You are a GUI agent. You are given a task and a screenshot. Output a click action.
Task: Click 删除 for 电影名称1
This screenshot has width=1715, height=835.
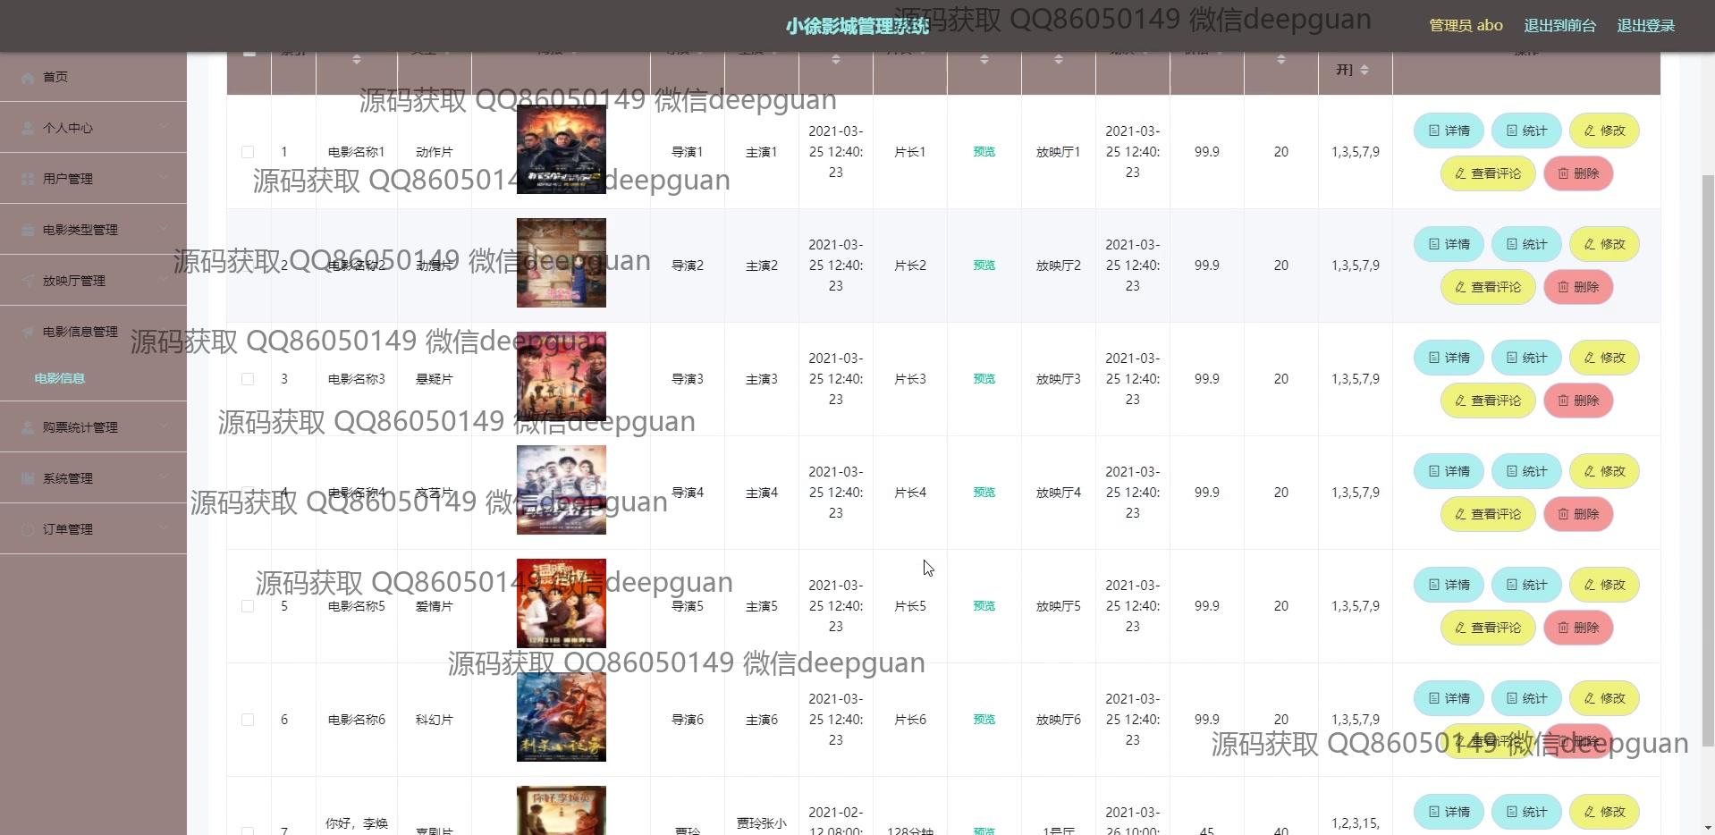(x=1578, y=173)
